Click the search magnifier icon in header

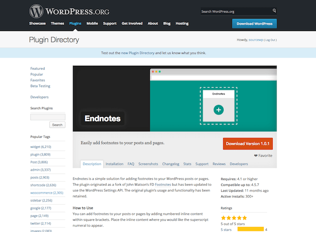[274, 11]
